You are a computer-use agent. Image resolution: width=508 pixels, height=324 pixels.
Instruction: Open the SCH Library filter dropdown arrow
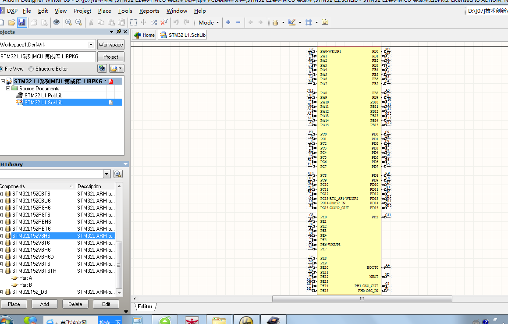click(107, 174)
